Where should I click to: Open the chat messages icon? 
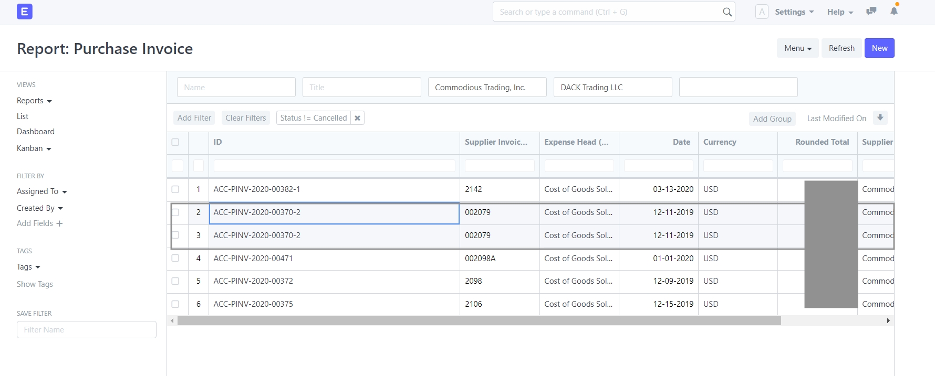tap(871, 11)
